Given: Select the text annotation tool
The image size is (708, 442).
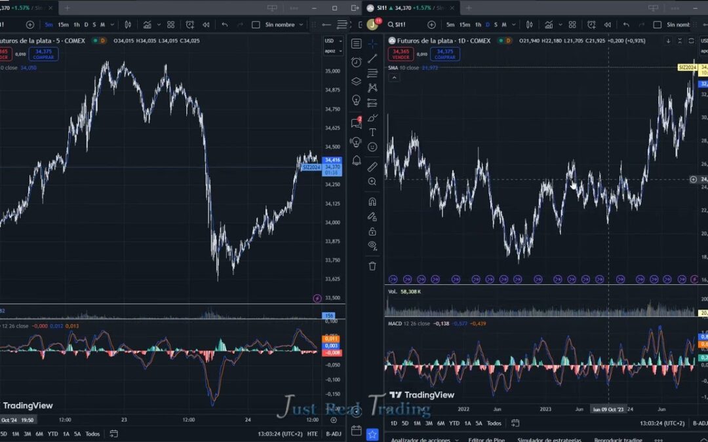Looking at the screenshot, I should (373, 133).
